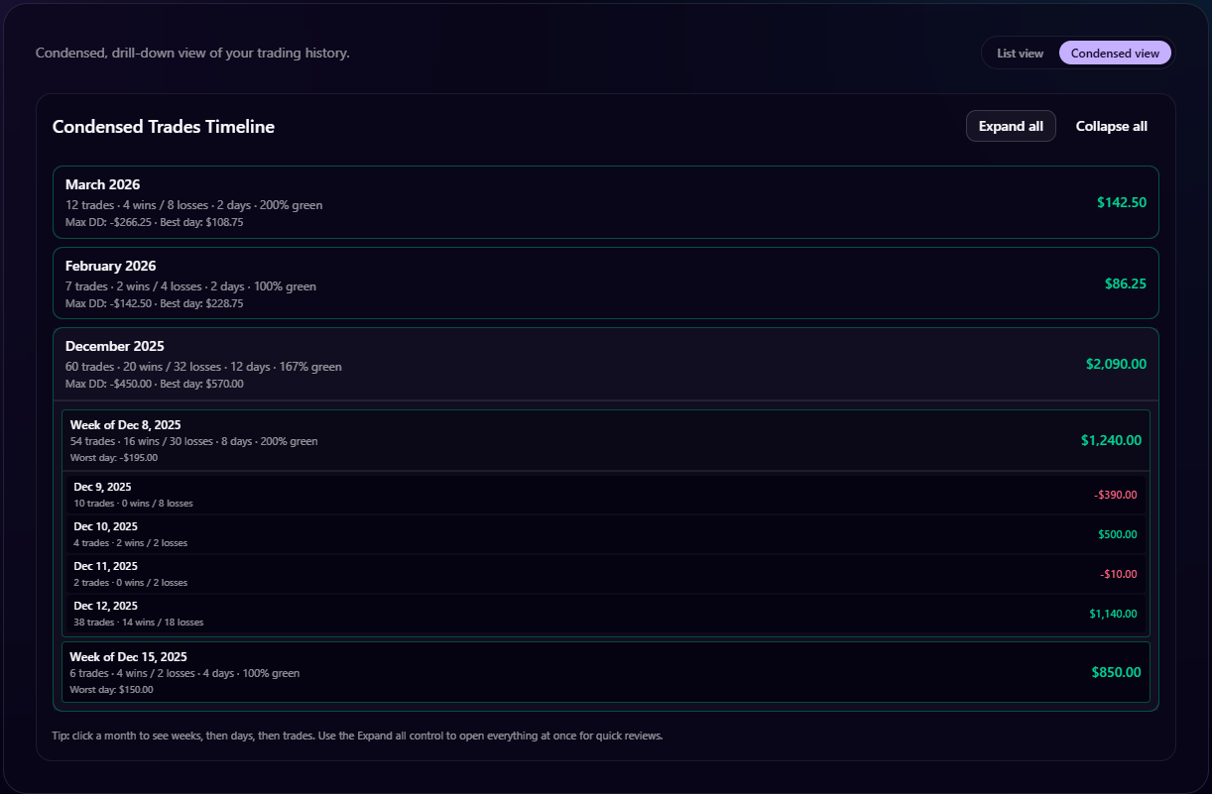This screenshot has width=1212, height=794.
Task: Click the Expand all button
Action: click(1011, 126)
